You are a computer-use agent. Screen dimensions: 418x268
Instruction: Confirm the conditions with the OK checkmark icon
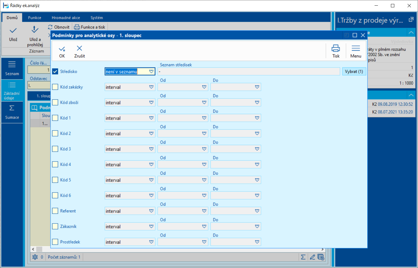(x=62, y=49)
